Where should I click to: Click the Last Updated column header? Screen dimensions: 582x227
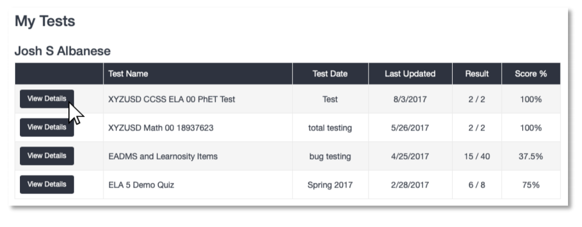(410, 74)
